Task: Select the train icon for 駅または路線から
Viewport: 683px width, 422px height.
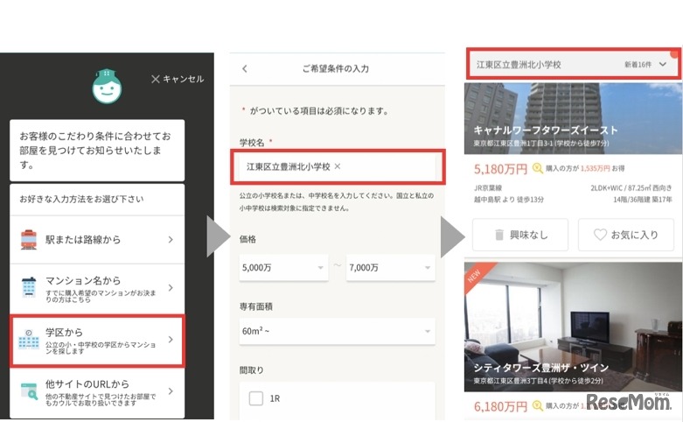Action: 29,239
